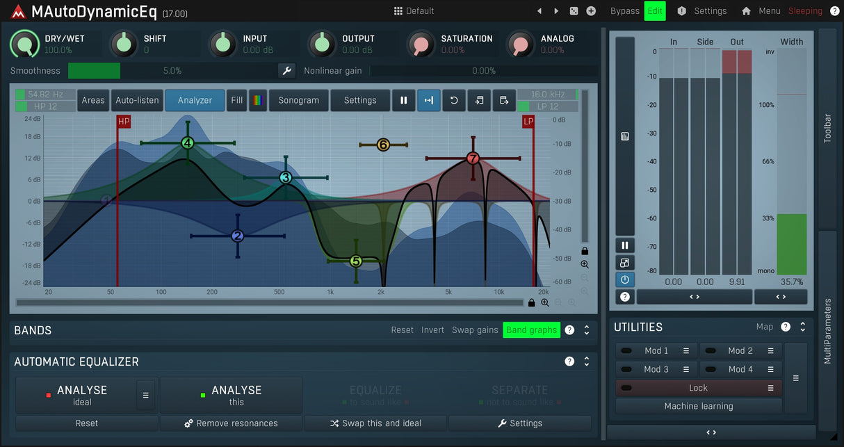The image size is (844, 447).
Task: Toggle the Band graphs option
Action: (531, 330)
